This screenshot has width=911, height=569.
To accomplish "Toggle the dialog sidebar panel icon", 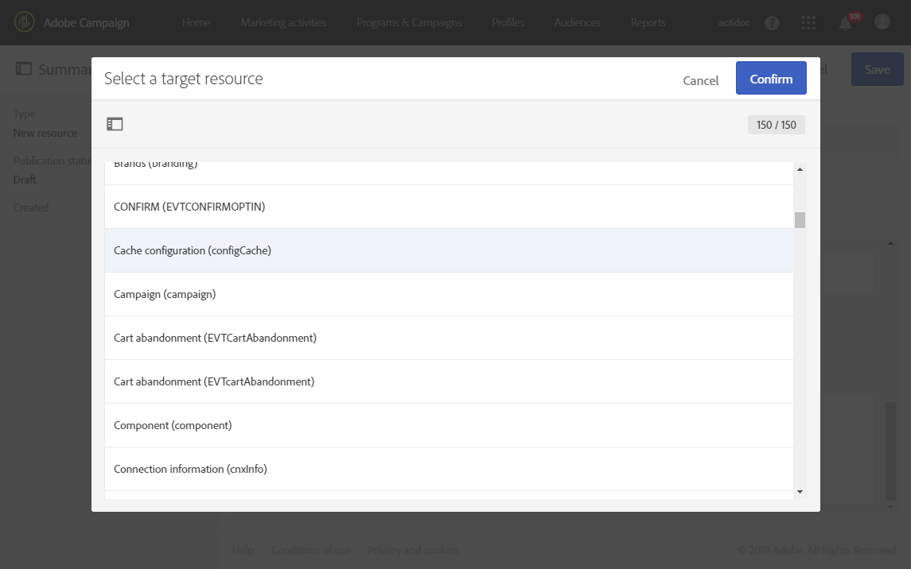I will (x=115, y=124).
